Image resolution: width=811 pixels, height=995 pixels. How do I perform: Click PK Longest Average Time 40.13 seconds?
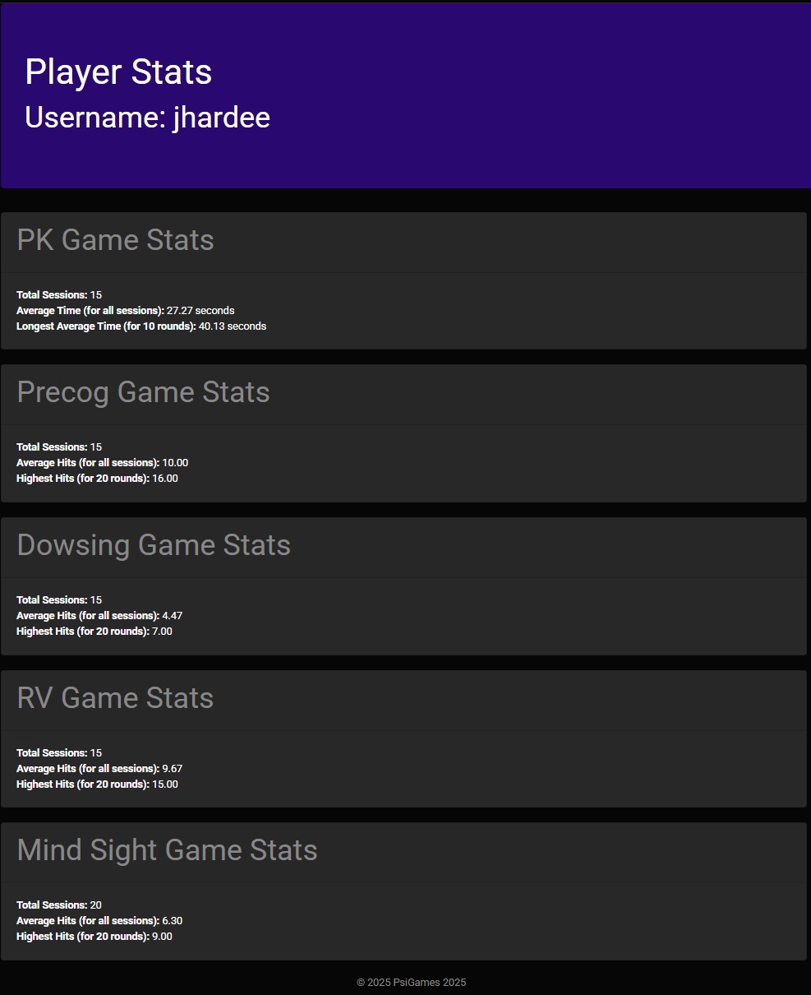pyautogui.click(x=141, y=326)
